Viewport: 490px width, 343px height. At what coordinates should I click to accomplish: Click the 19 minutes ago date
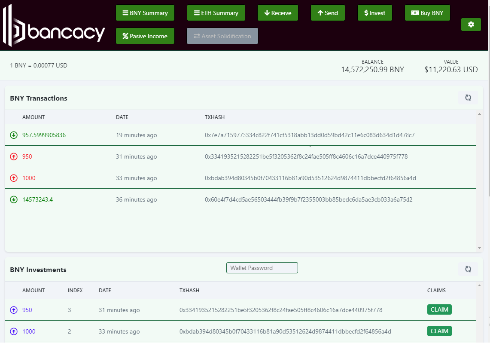pyautogui.click(x=137, y=135)
